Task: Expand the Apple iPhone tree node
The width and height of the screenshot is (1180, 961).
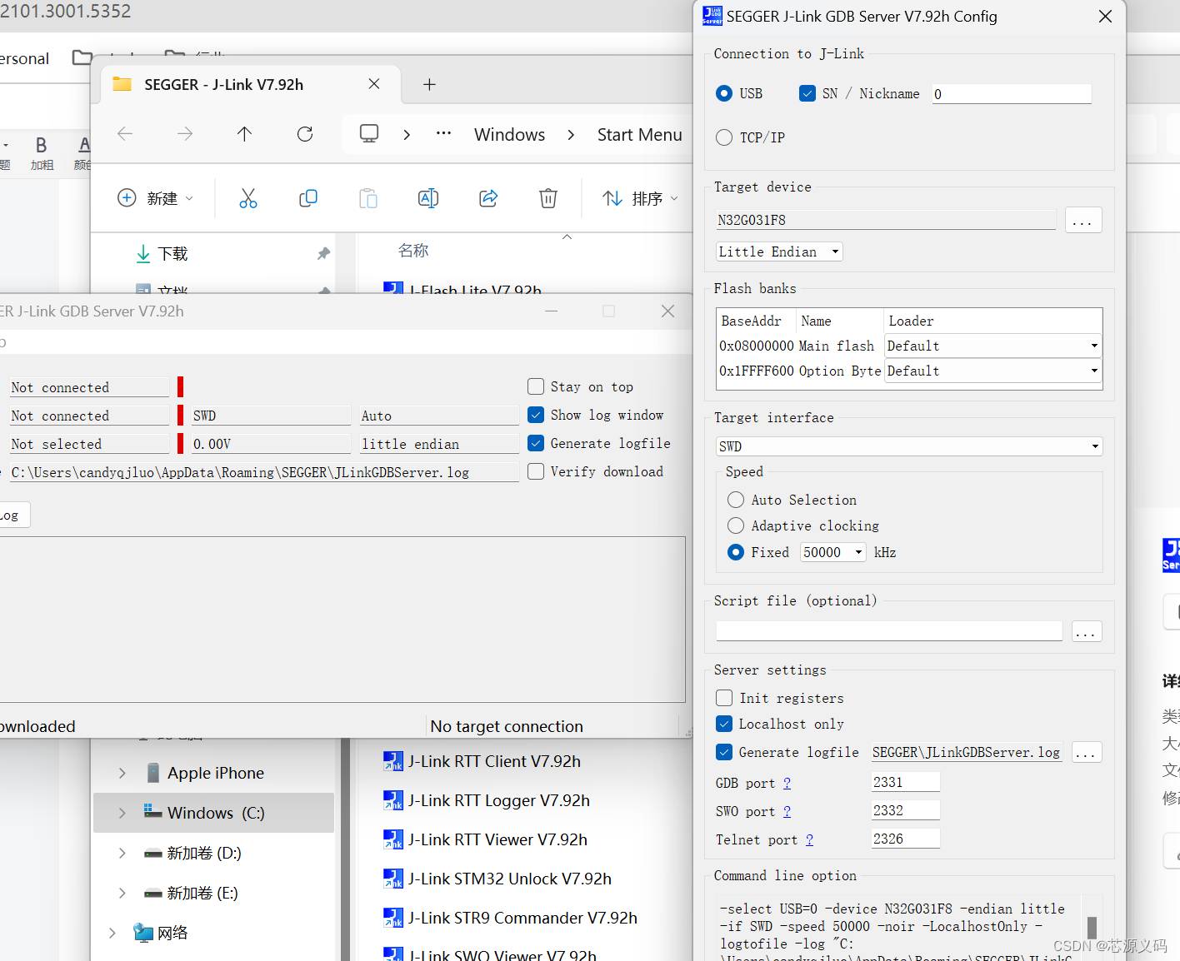Action: (122, 773)
